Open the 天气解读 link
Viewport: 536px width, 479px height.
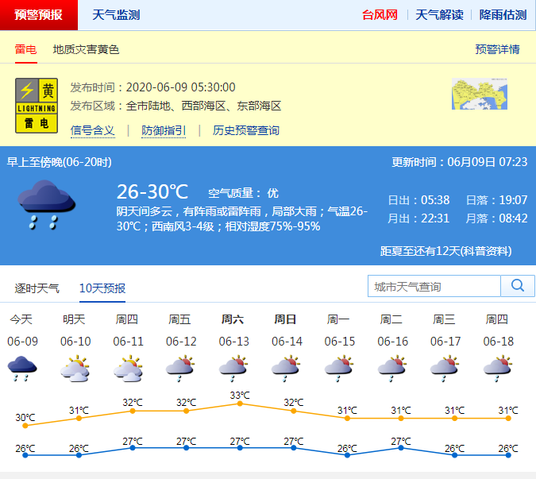tap(439, 15)
